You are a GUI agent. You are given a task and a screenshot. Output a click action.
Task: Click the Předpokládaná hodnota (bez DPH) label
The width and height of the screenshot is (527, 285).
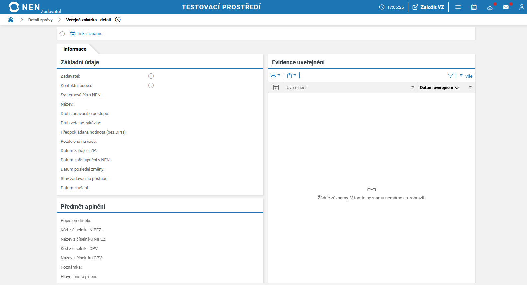tap(93, 132)
